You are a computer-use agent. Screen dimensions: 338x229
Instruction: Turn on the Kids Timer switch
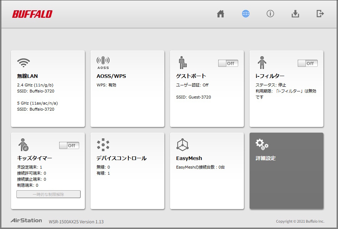[x=69, y=145]
